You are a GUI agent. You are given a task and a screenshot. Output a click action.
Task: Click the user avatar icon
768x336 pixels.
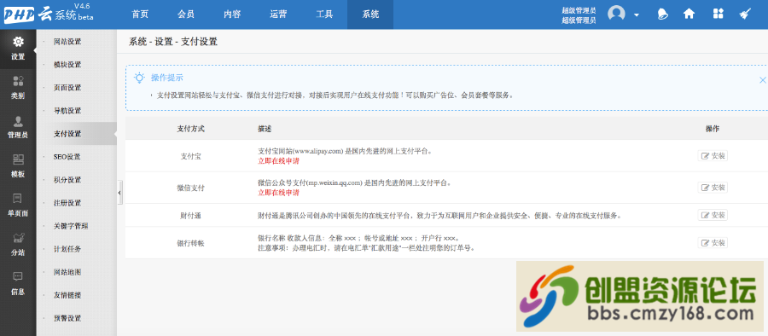tap(616, 14)
